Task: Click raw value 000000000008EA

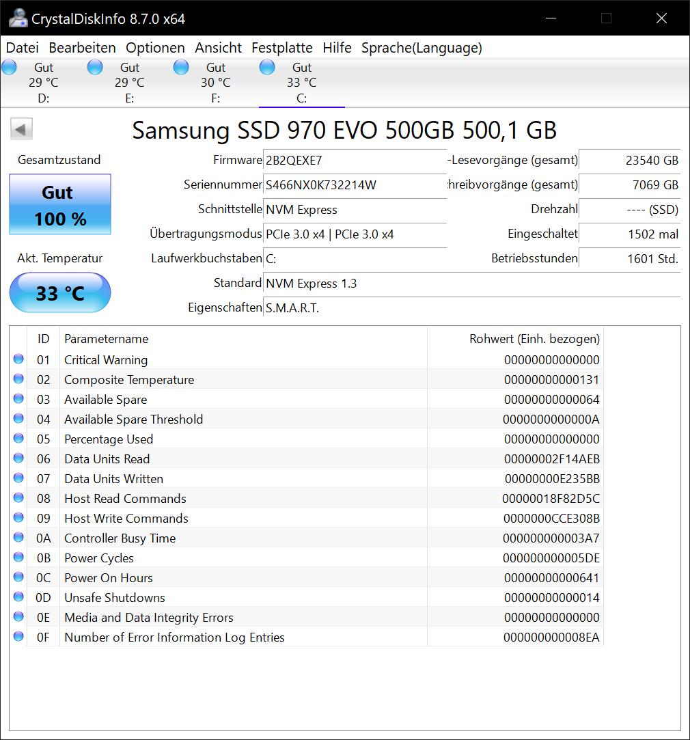Action: pyautogui.click(x=551, y=638)
